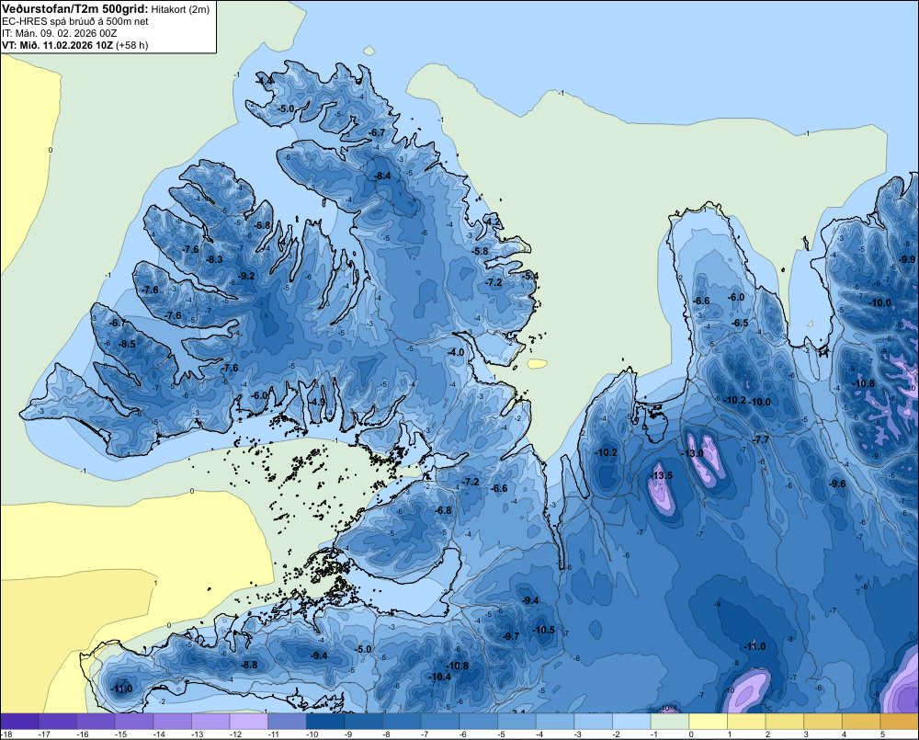Click the 'Veðurstofan/T2m 500grid:' title text

click(x=75, y=9)
